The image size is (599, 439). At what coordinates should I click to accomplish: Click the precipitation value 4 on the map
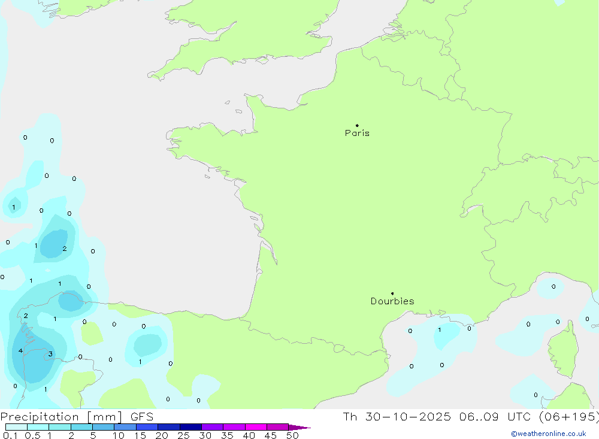tap(20, 351)
